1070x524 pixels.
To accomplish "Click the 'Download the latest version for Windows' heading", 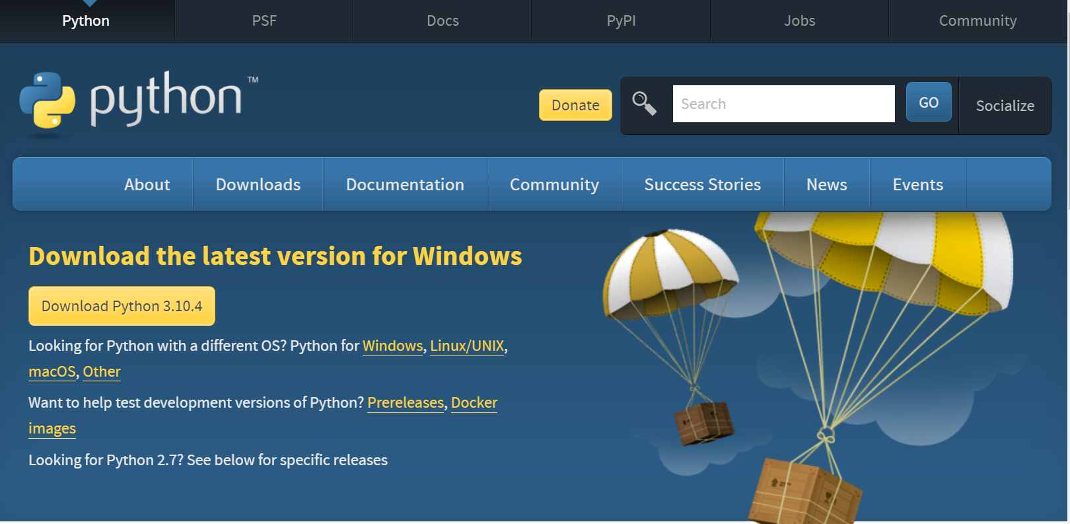I will pos(275,256).
